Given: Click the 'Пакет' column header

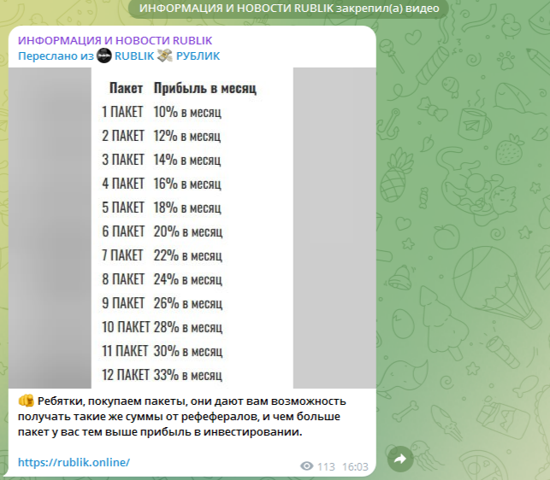Looking at the screenshot, I should (x=126, y=88).
